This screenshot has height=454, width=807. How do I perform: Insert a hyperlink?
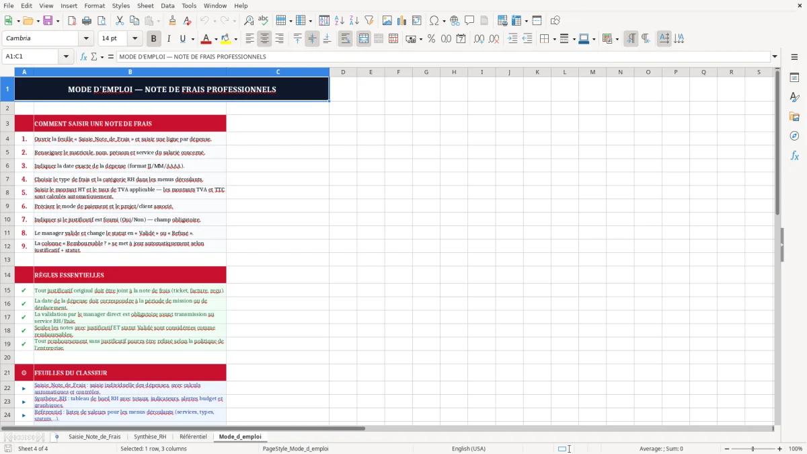[x=455, y=21]
